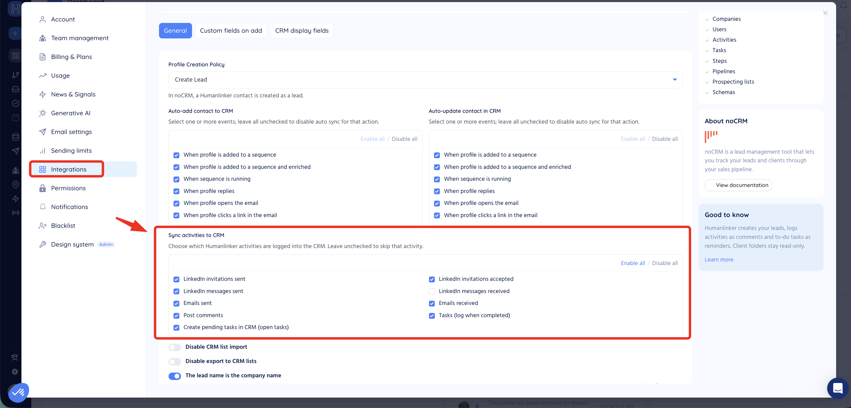Click Disable all under Sync activities
Viewport: 851px width, 408px height.
tap(665, 263)
